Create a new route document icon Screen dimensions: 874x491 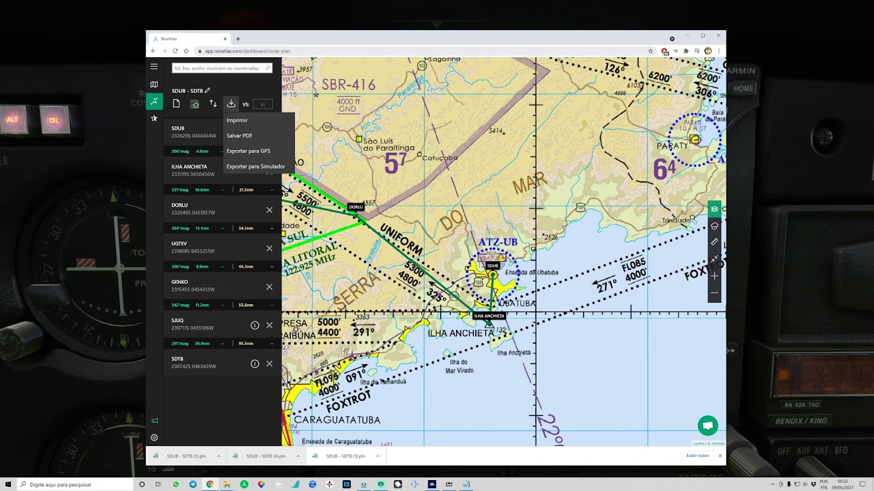point(176,104)
